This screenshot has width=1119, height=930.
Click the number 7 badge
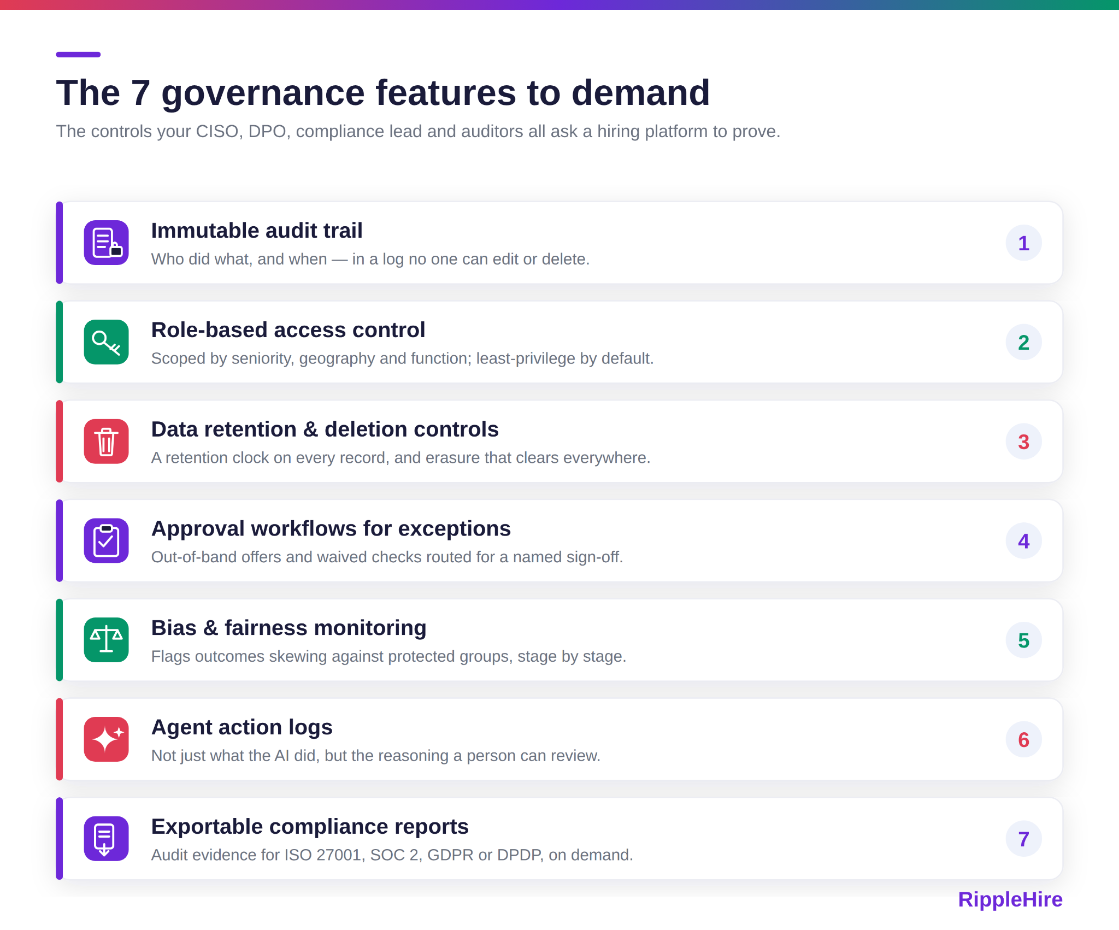[x=1023, y=839]
